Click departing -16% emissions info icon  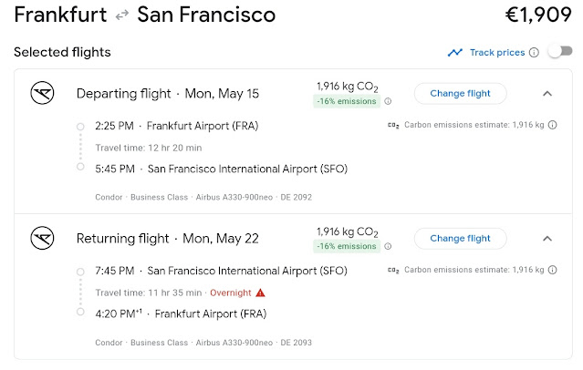coord(388,102)
